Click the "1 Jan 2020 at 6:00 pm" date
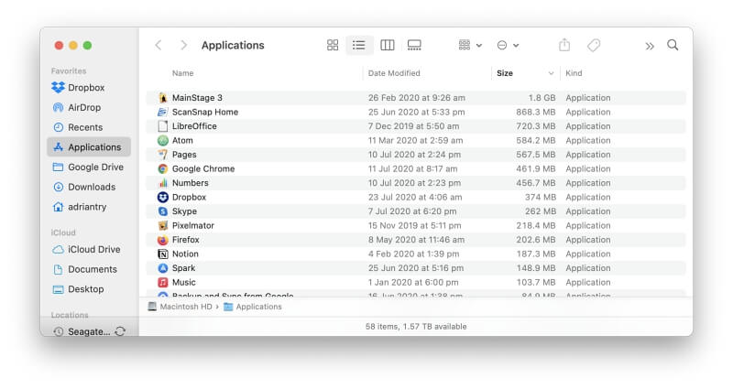Viewport: 733px width, 389px height. point(413,283)
